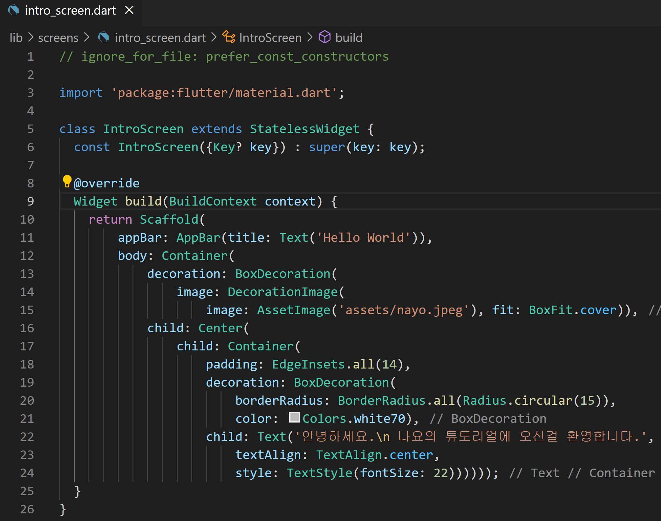
Task: Click the IntroScreen class symbol icon
Action: (228, 37)
